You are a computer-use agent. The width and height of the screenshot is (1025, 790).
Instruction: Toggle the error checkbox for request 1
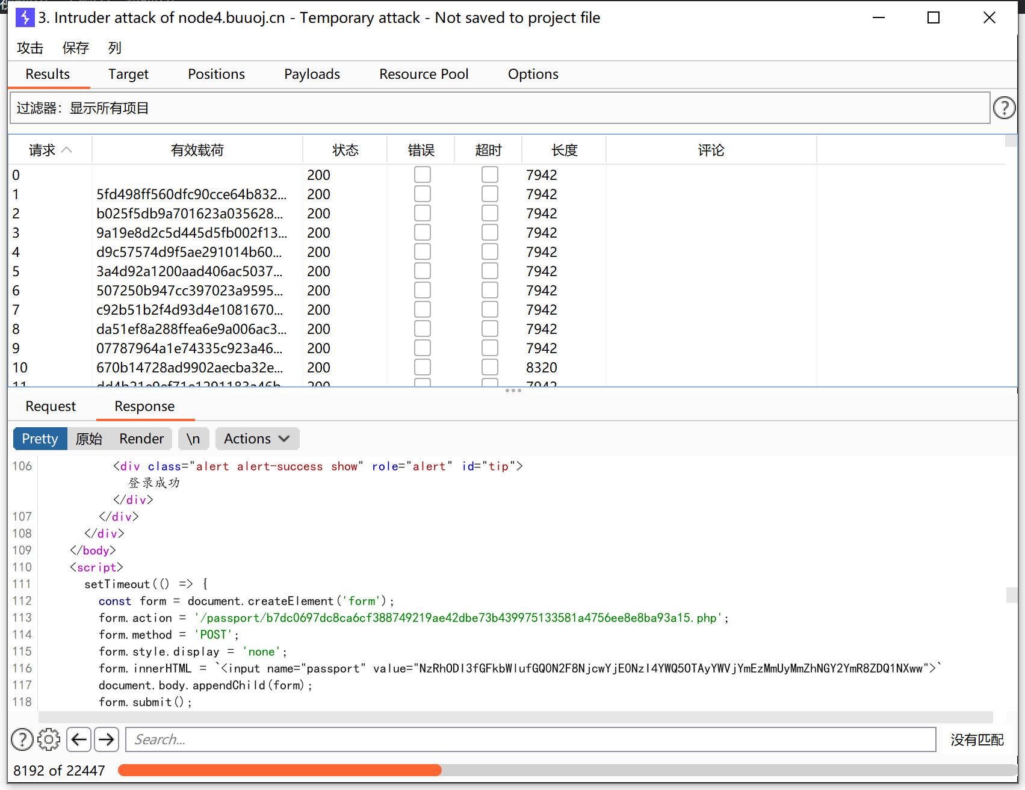[x=422, y=194]
